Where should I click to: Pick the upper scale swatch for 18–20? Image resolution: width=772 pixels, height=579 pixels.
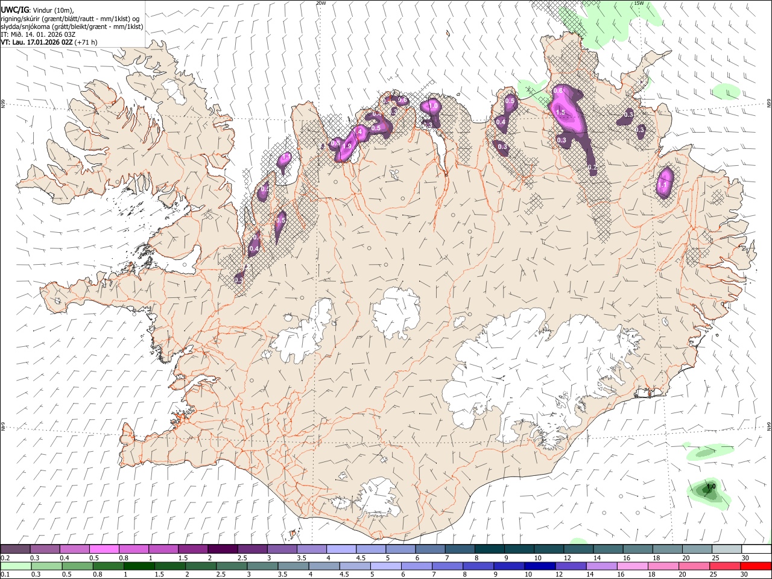coord(667,549)
